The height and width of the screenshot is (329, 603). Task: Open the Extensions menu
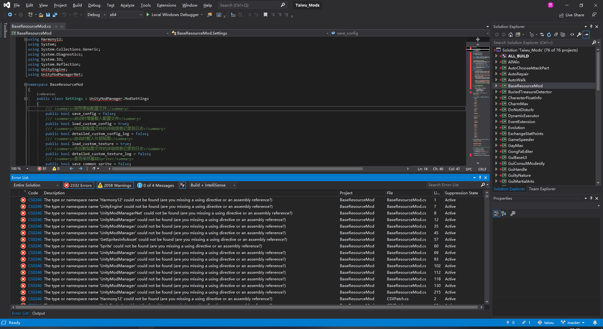pyautogui.click(x=166, y=5)
